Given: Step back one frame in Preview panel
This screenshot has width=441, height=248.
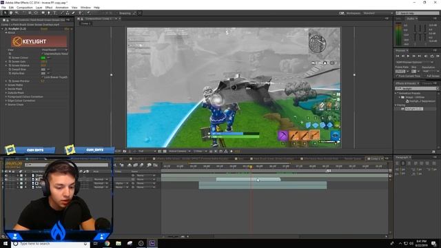Looking at the screenshot, I should tap(402, 56).
